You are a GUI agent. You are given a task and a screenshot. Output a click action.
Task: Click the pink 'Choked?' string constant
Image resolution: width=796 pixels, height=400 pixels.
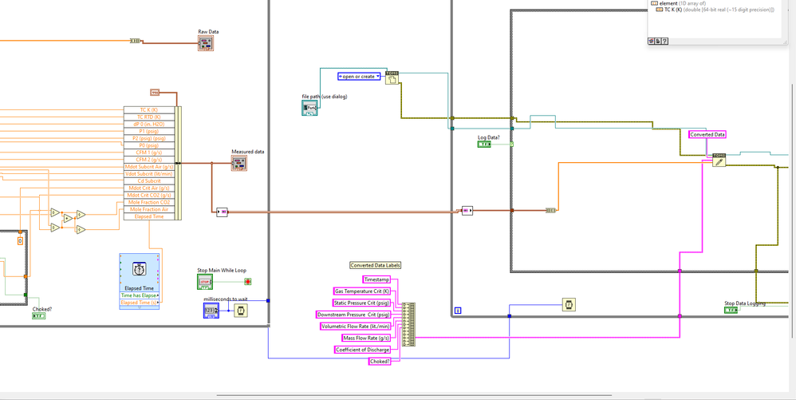pos(380,362)
